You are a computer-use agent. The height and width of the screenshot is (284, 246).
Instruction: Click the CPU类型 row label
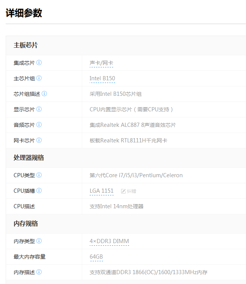coord(24,175)
